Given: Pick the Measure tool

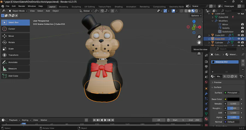Looking at the screenshot, I should coord(15,69).
